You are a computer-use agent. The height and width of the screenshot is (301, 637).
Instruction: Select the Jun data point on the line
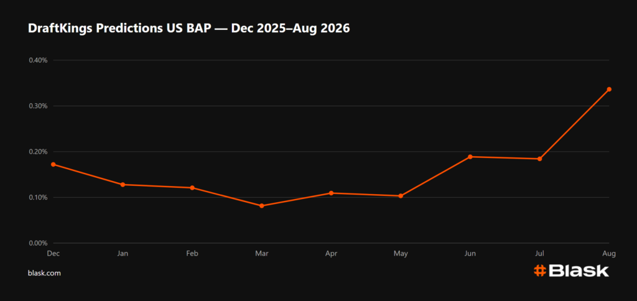[x=470, y=157]
